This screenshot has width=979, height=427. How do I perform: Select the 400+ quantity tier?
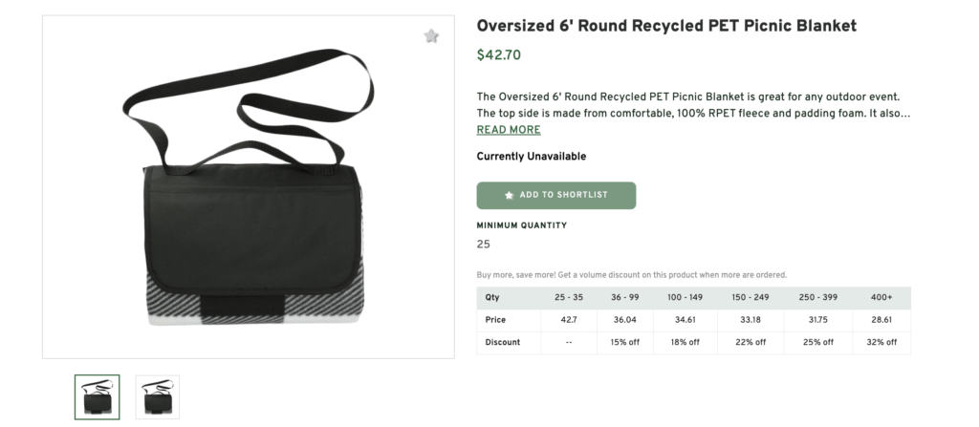pyautogui.click(x=880, y=297)
